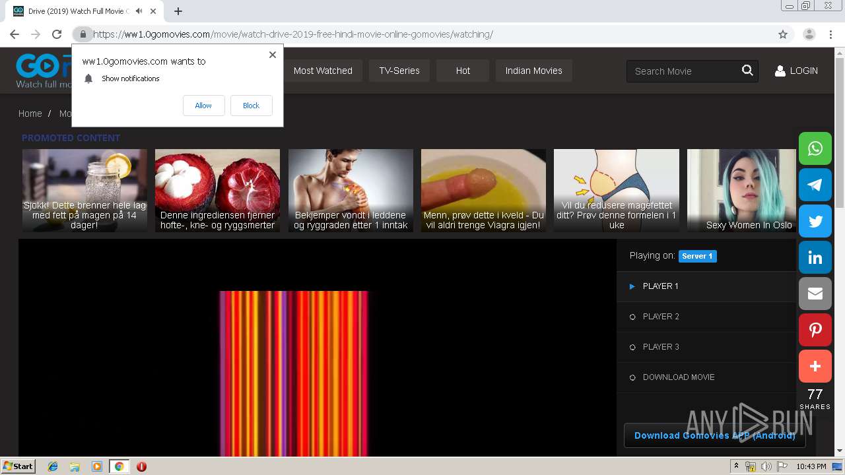This screenshot has width=845, height=475.
Task: Open more share options plus icon
Action: [x=815, y=366]
